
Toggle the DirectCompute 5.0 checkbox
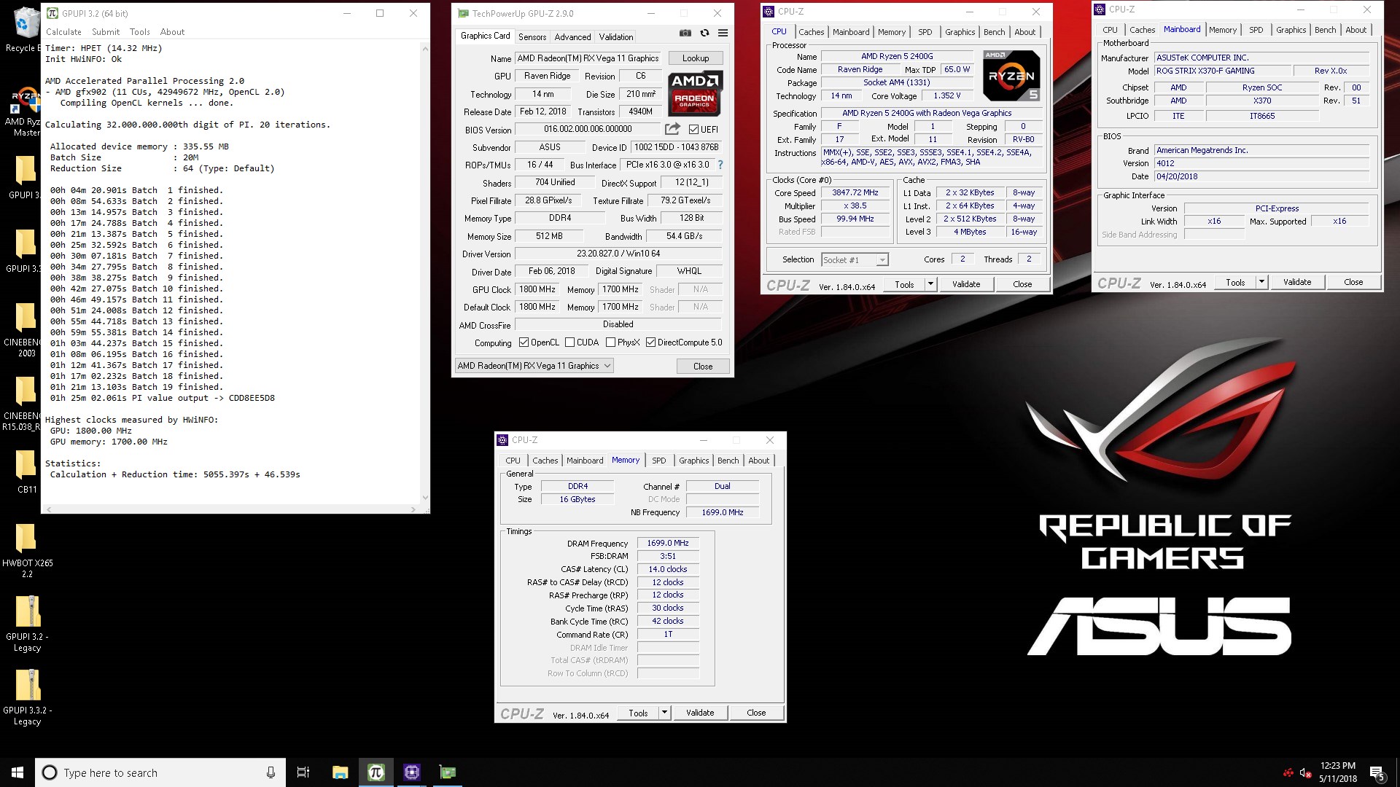tap(650, 342)
